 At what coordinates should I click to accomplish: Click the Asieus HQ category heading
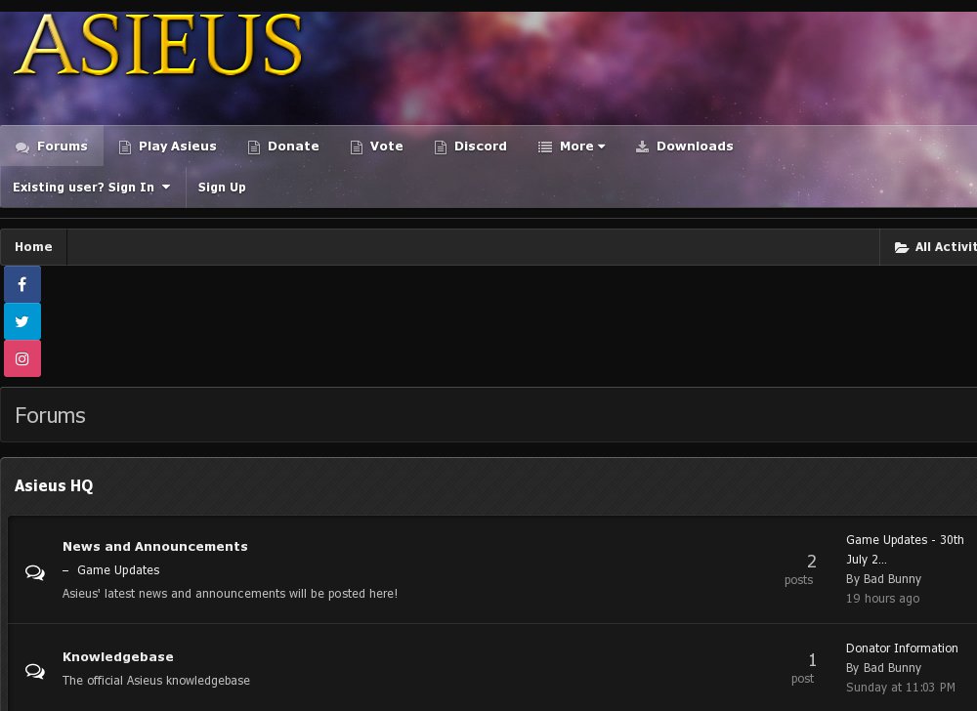coord(54,485)
